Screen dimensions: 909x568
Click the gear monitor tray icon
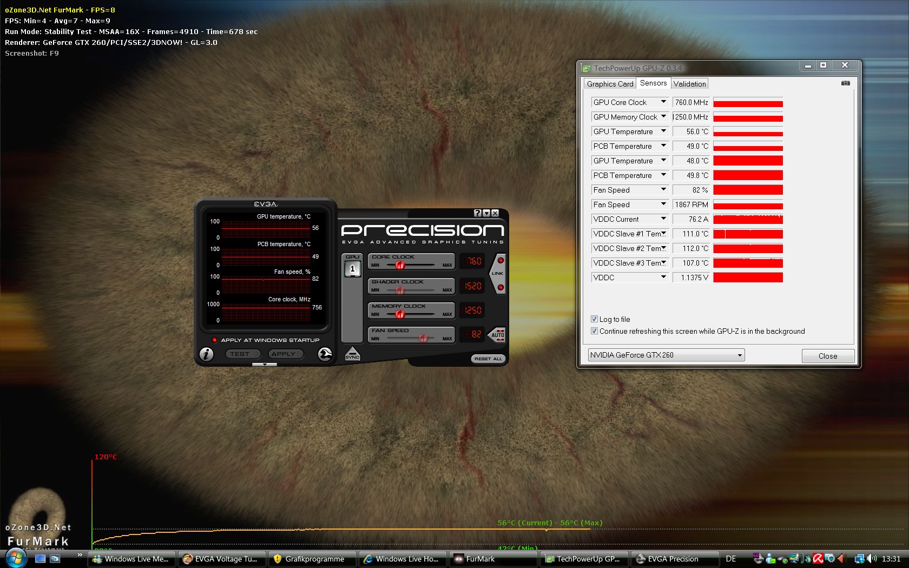pos(830,558)
